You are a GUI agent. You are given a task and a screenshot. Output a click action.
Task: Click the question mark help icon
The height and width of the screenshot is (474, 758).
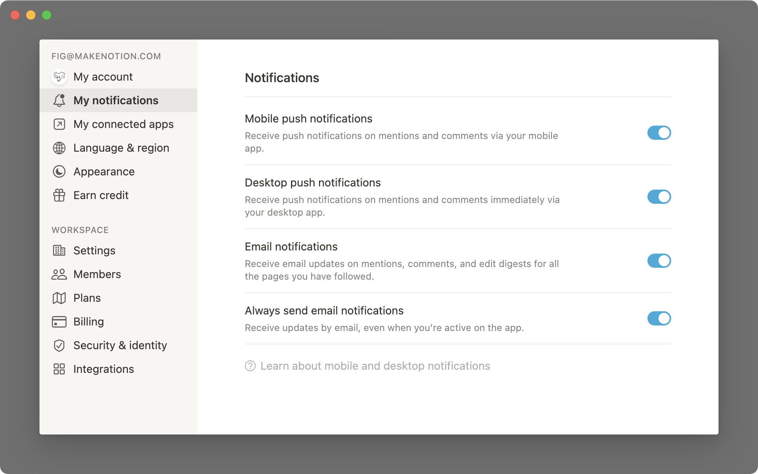pyautogui.click(x=250, y=366)
